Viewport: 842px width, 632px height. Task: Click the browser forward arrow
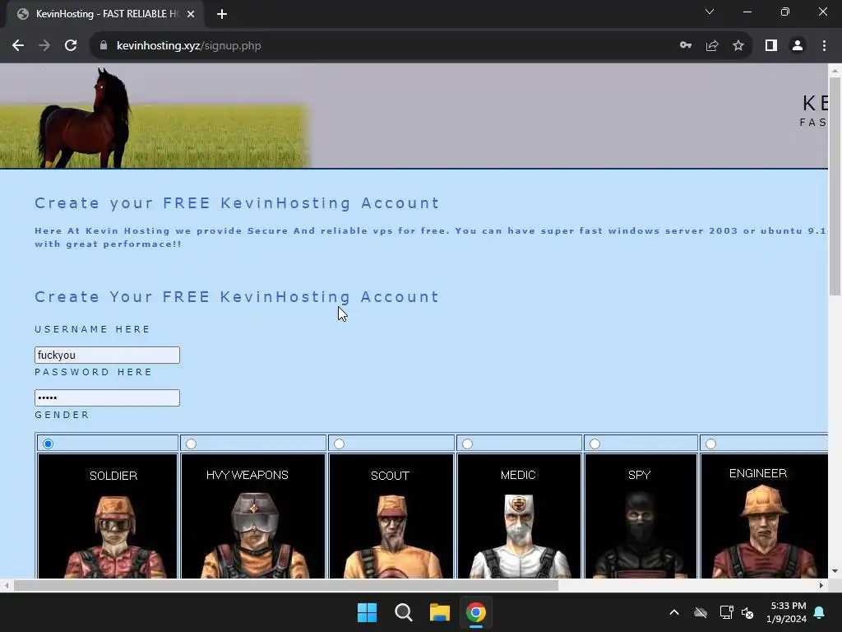44,46
